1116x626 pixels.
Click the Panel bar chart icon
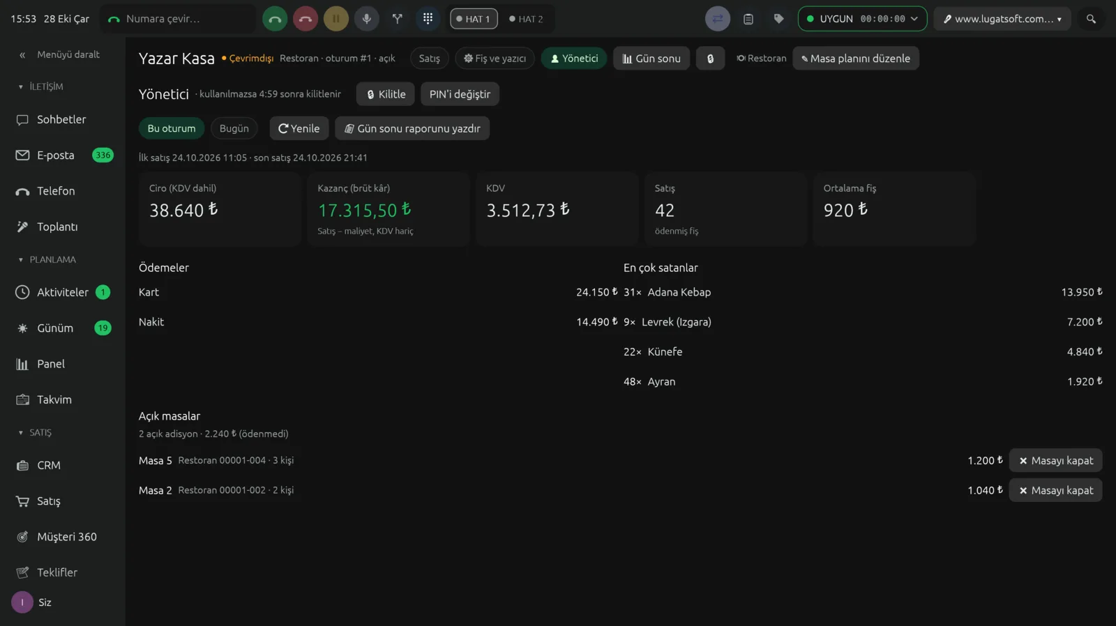point(22,364)
